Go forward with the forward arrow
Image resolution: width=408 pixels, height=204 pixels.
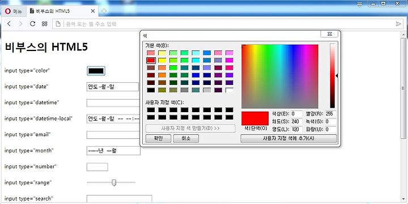(x=21, y=24)
